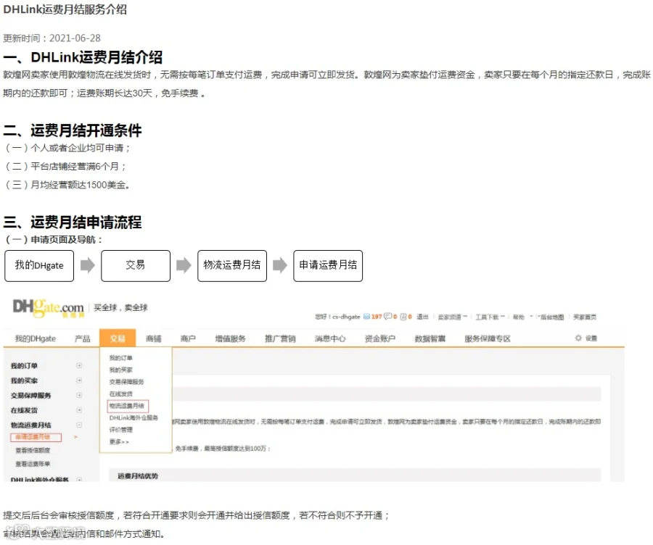Open the mail envelope icon showing 197
Screen dimensions: 653x545
click(366, 317)
